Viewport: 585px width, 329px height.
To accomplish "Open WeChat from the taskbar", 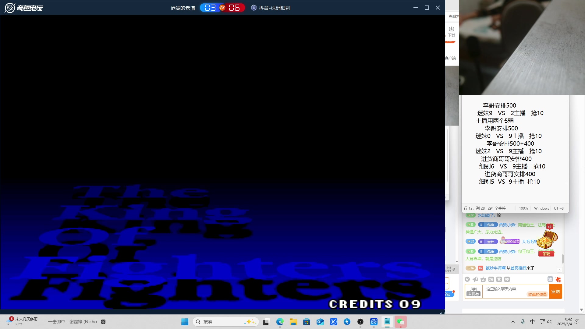I will tap(401, 322).
